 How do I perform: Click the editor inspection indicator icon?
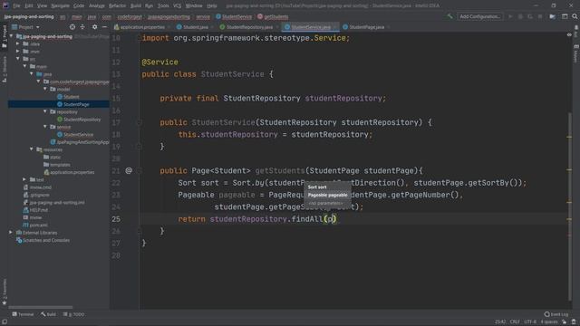[x=569, y=34]
